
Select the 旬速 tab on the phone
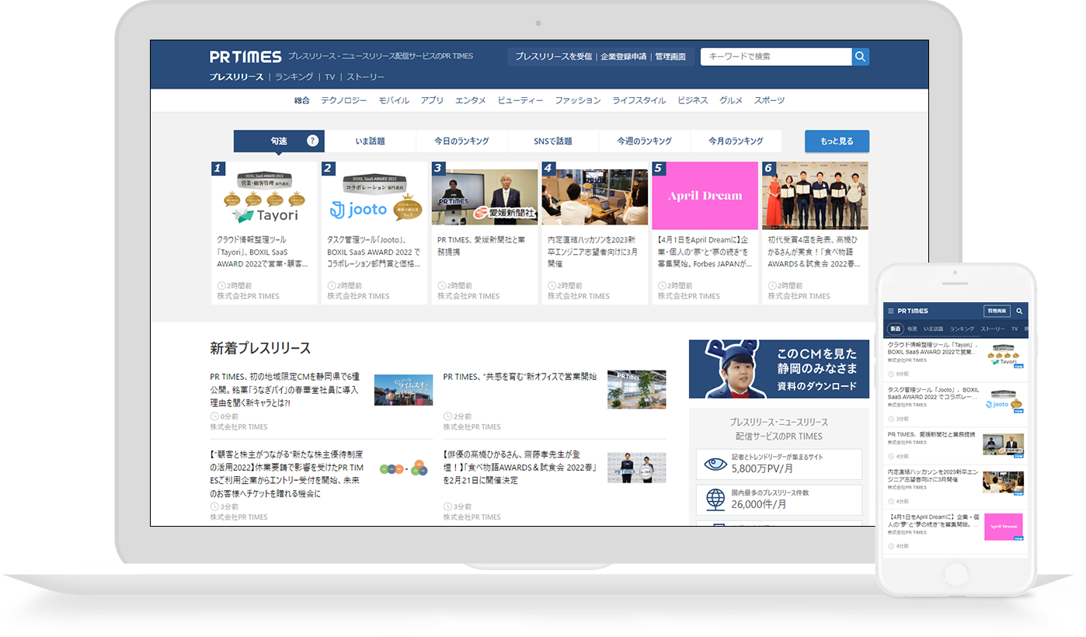913,329
